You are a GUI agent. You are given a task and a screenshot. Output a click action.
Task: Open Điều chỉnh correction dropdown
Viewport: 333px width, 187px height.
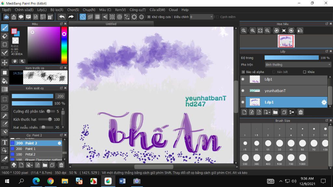click(201, 17)
